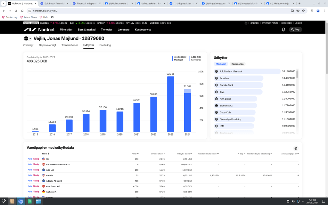Sort table by Direkte afkast column
The width and height of the screenshot is (328, 205).
coord(158,154)
